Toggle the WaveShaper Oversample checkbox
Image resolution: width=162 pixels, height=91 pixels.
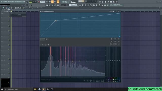[x=111, y=43]
